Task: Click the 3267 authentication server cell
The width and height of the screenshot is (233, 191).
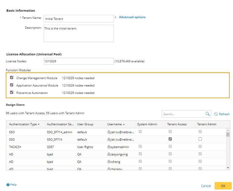Action: tap(50, 147)
